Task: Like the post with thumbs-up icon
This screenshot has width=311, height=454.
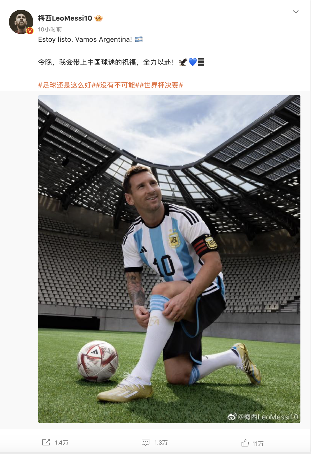Action: coord(245,443)
